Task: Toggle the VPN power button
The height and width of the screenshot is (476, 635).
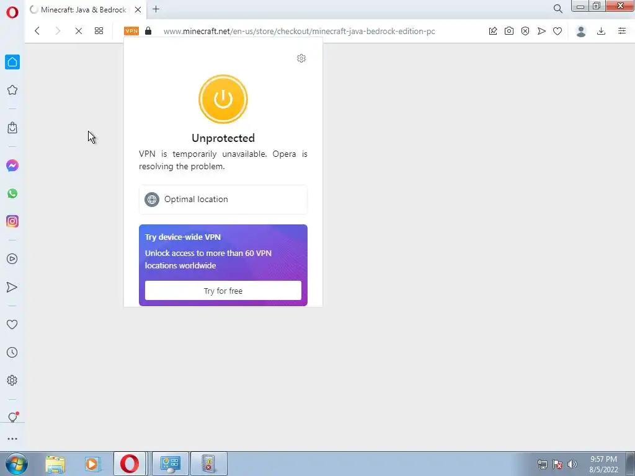Action: click(x=223, y=99)
